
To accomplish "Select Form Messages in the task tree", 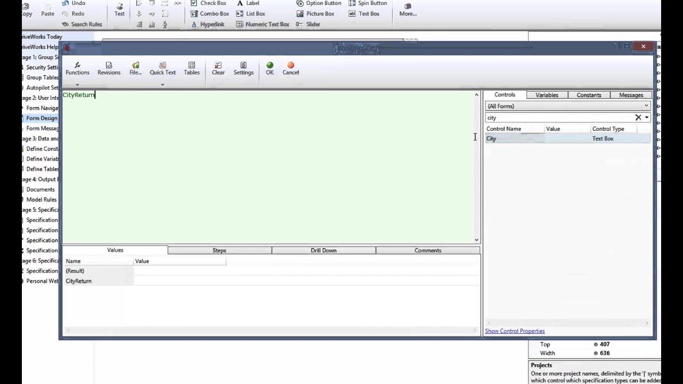I will pyautogui.click(x=42, y=129).
